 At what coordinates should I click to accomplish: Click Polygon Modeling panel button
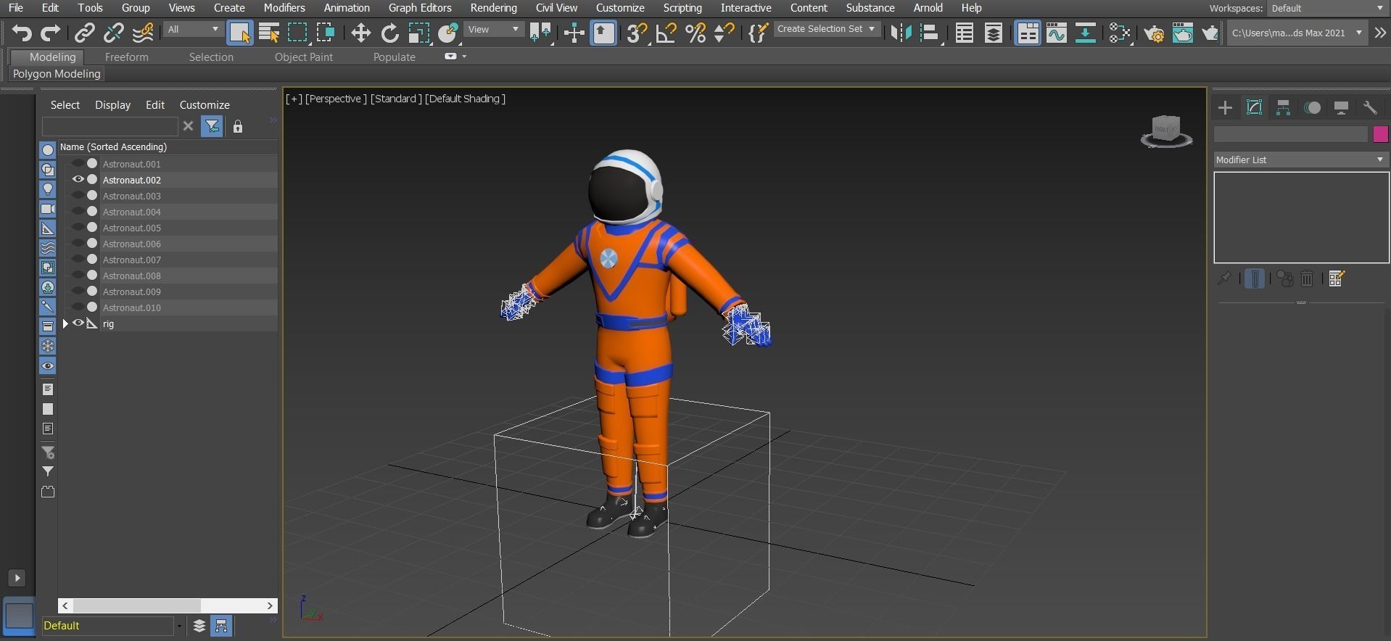(57, 74)
